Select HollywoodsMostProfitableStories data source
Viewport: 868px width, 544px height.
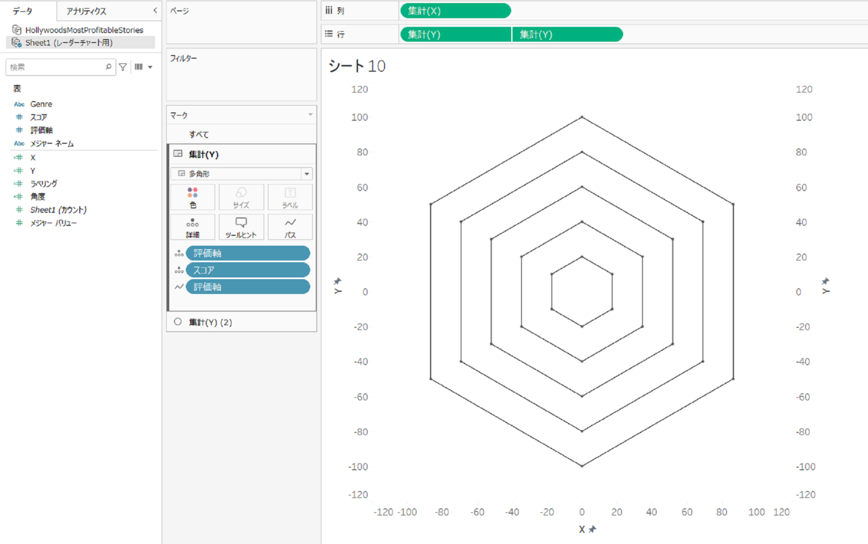coord(84,30)
